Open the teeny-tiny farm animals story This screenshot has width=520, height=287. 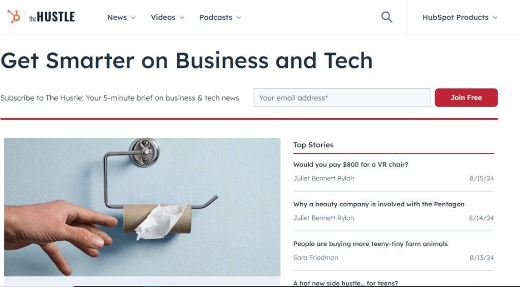[x=370, y=244]
